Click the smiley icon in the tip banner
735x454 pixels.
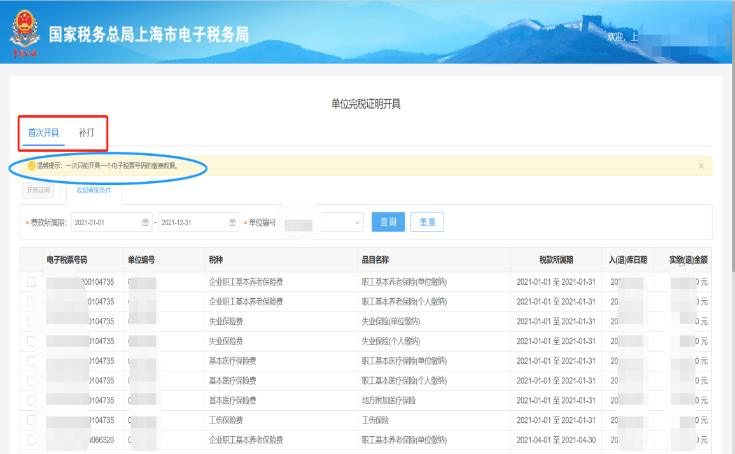pyautogui.click(x=31, y=166)
